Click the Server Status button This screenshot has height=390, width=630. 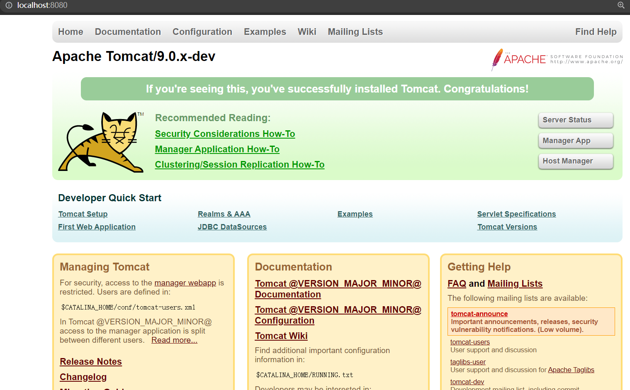pyautogui.click(x=576, y=120)
